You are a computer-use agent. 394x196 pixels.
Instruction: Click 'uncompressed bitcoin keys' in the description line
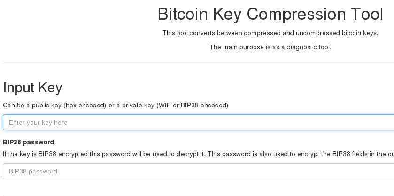(340, 33)
